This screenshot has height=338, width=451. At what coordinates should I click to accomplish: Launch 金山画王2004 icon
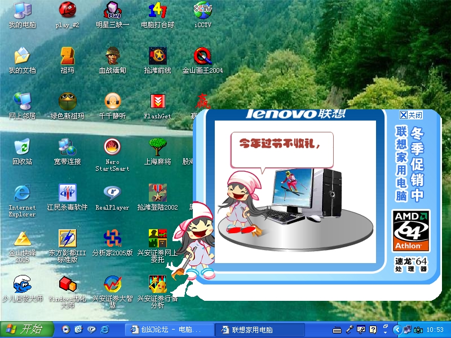pos(203,60)
